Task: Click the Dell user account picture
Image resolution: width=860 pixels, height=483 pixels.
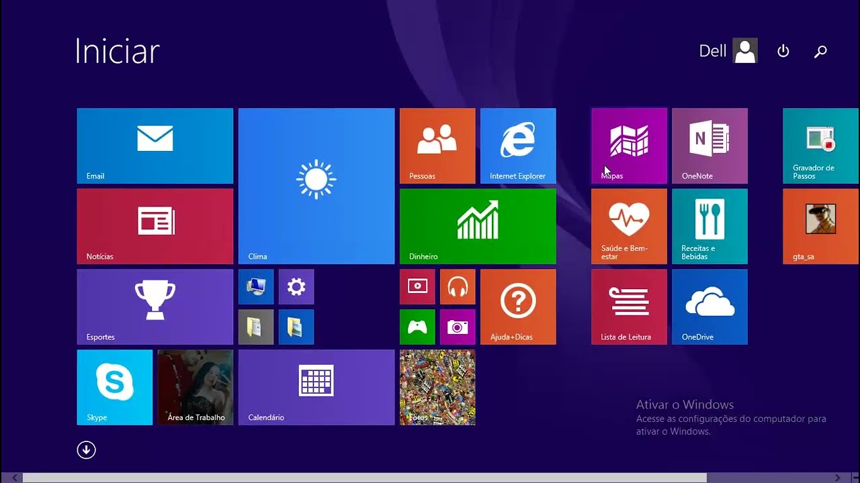Action: [x=745, y=51]
